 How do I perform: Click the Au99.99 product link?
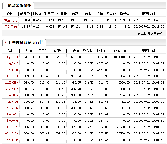pyautogui.click(x=13, y=108)
